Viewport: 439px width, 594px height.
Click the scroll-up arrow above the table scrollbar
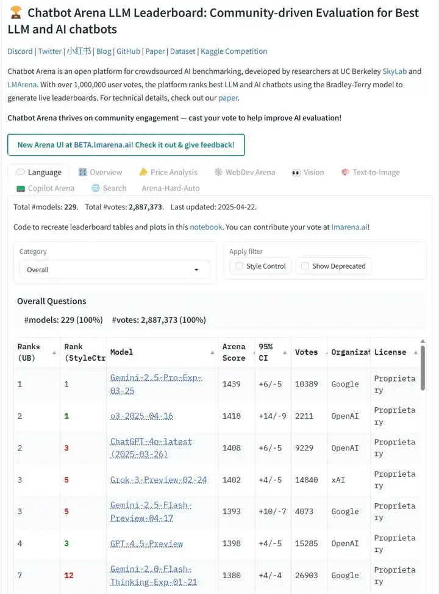point(423,341)
